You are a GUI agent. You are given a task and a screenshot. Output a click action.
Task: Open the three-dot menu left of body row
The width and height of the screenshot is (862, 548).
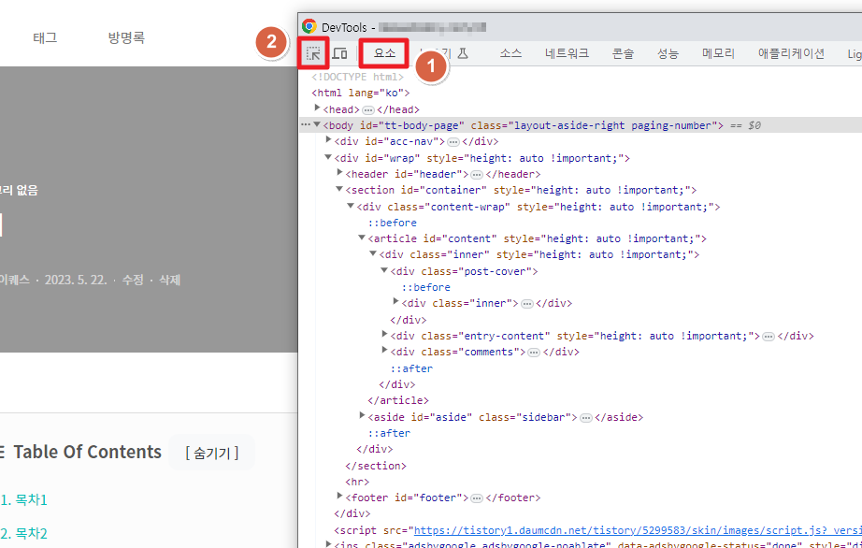coord(306,124)
